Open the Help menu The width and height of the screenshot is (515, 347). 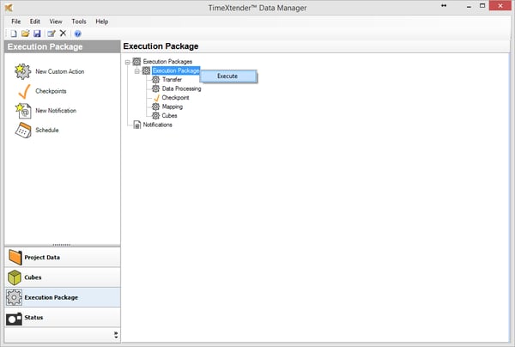tap(102, 21)
